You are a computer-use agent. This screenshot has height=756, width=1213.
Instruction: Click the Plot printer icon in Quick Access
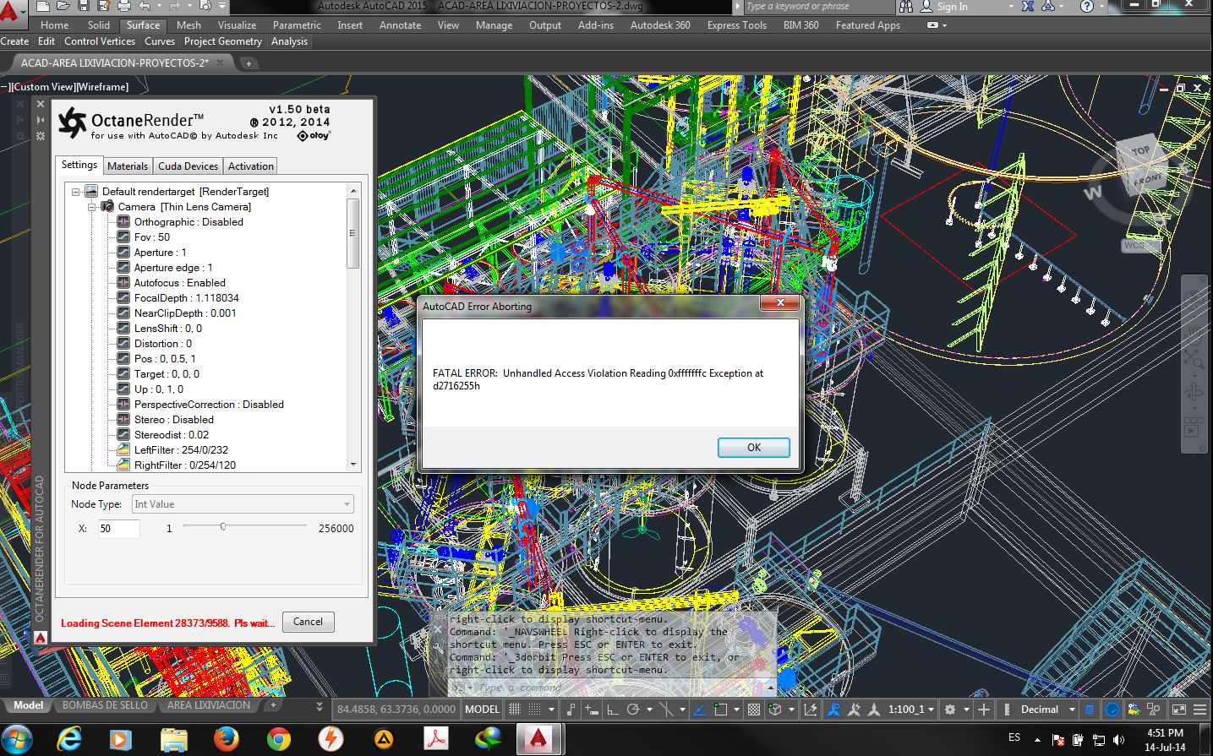coord(124,6)
